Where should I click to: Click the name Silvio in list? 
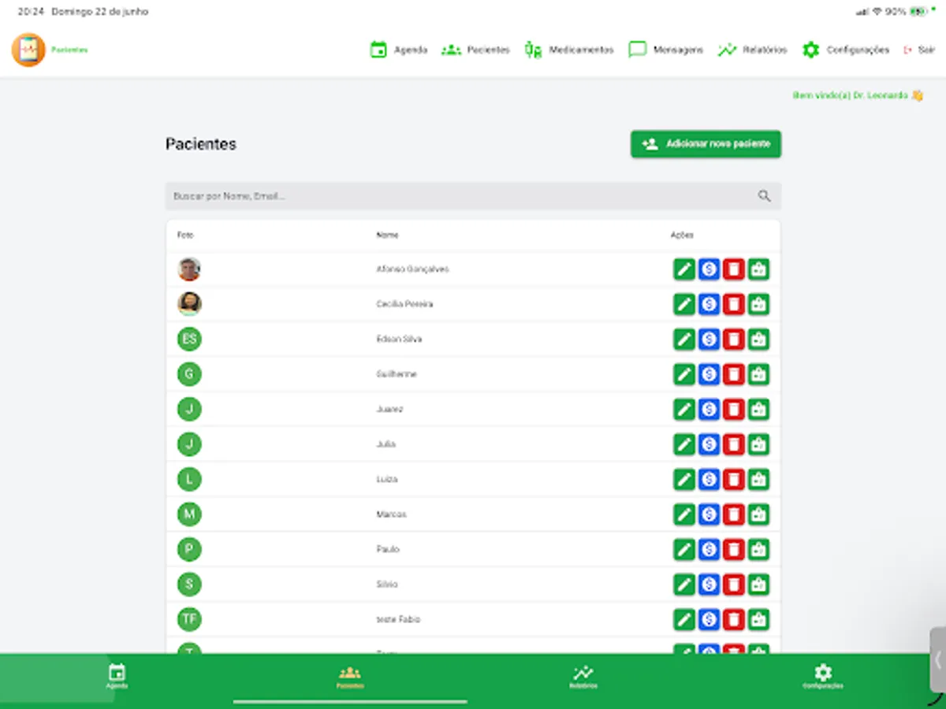387,585
